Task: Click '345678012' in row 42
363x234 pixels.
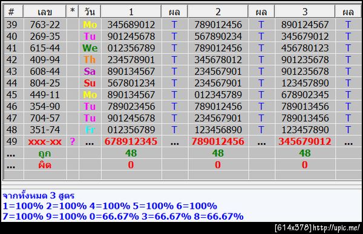Action: pyautogui.click(x=218, y=60)
